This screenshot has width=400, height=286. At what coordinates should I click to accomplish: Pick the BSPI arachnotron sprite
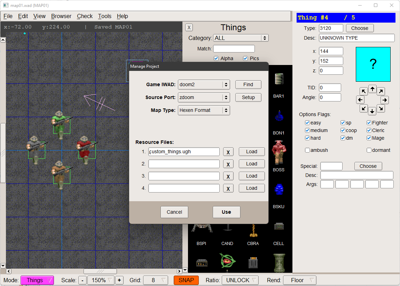(x=202, y=228)
